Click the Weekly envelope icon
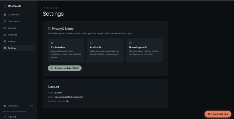The width and height of the screenshot is (234, 119). pyautogui.click(x=5, y=41)
